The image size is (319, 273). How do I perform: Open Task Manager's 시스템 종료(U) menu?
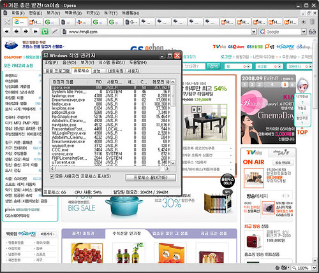tap(112, 62)
